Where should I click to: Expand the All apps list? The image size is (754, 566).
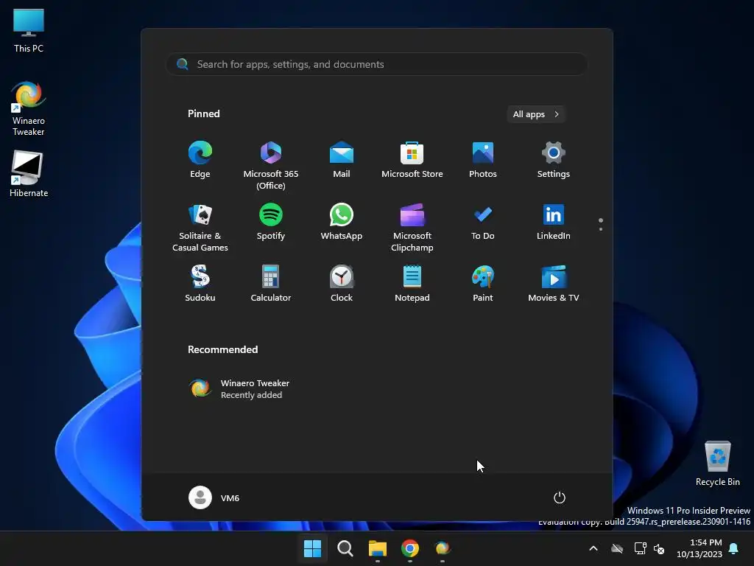click(x=536, y=114)
